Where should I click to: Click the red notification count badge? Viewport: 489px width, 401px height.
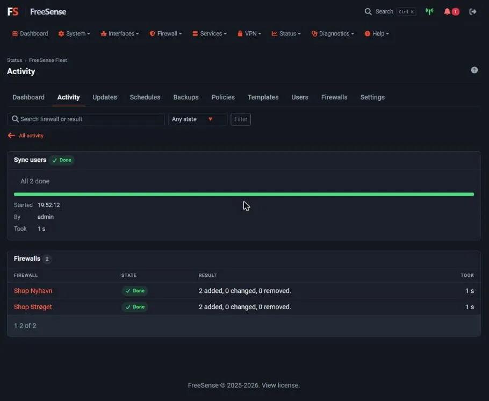(x=455, y=11)
